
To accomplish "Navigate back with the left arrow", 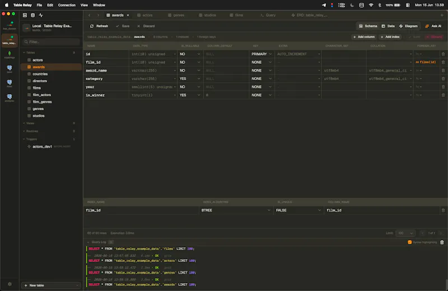I will click(90, 15).
